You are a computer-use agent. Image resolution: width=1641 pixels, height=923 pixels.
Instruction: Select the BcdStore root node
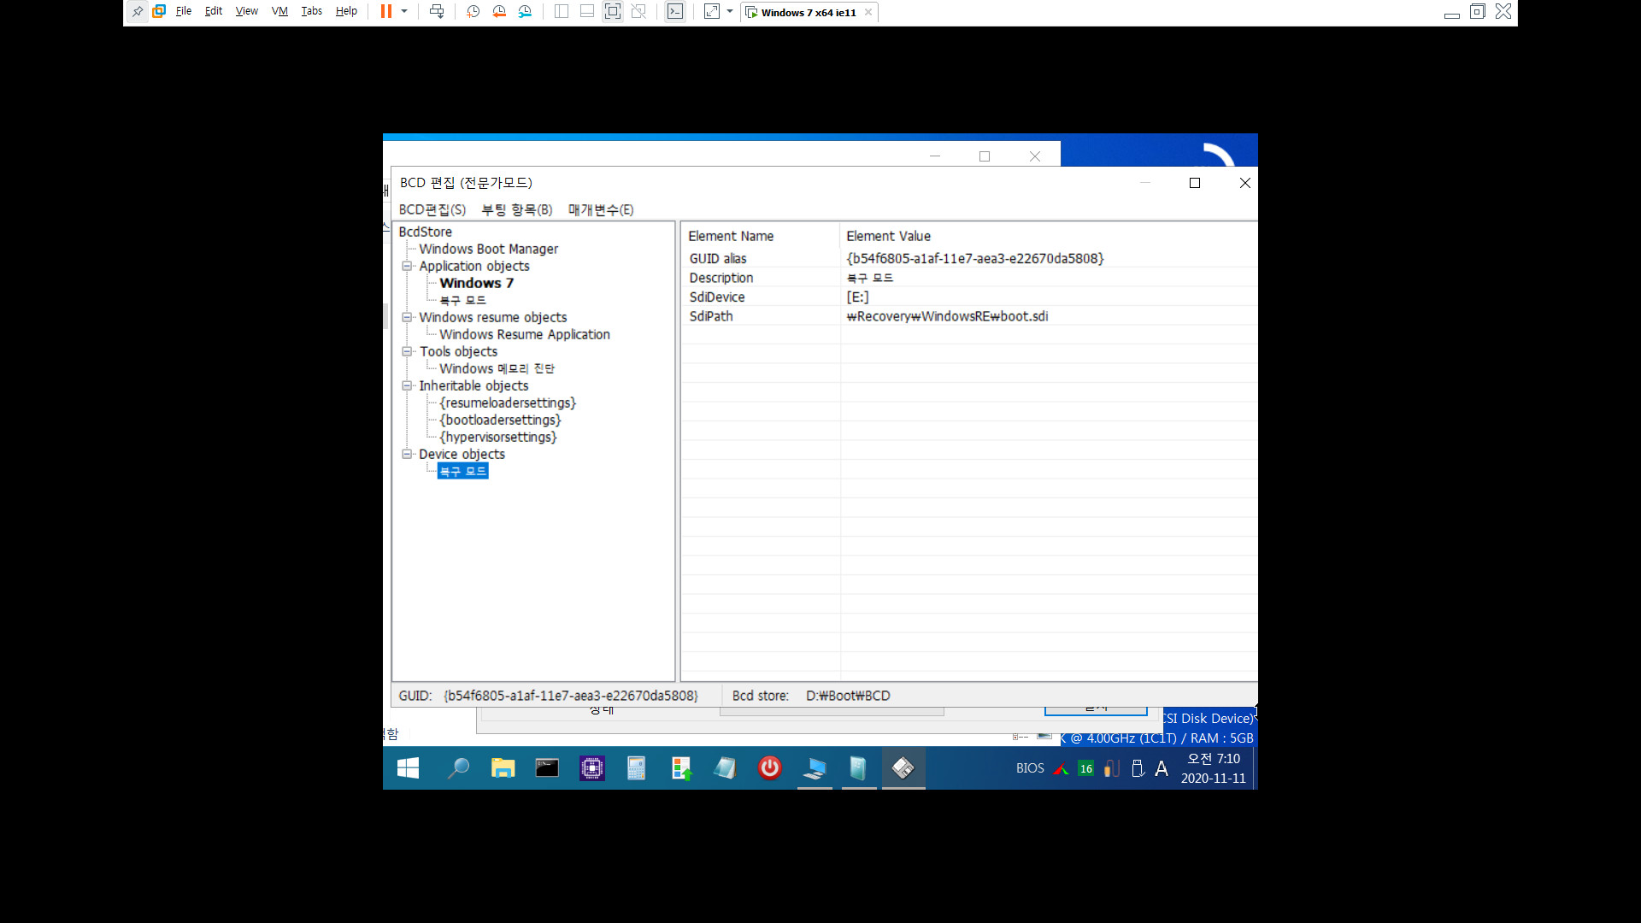(425, 232)
